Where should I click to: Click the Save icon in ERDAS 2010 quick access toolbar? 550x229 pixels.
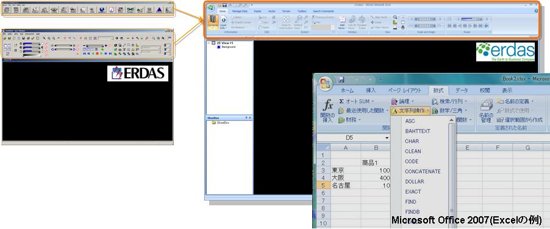pyautogui.click(x=224, y=5)
